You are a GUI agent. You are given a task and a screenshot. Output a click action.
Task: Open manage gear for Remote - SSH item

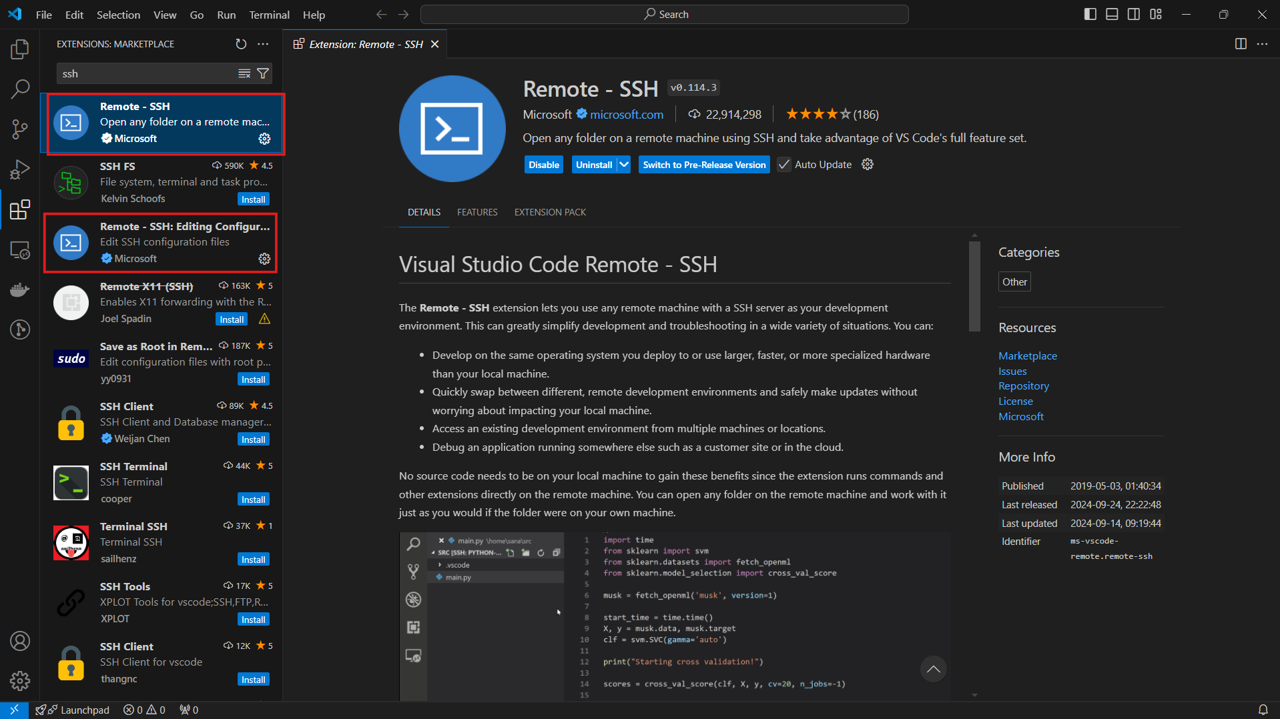pyautogui.click(x=264, y=139)
